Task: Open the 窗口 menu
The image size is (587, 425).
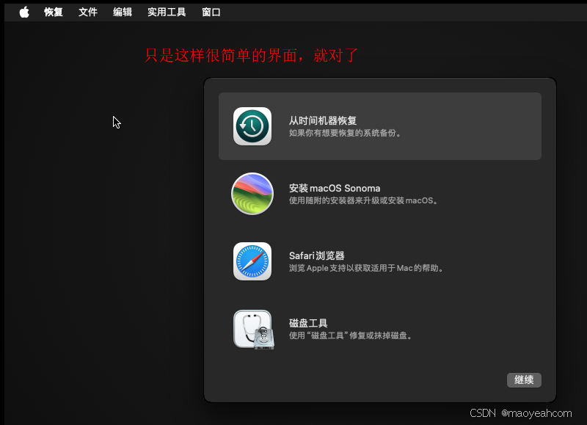Action: click(x=210, y=12)
